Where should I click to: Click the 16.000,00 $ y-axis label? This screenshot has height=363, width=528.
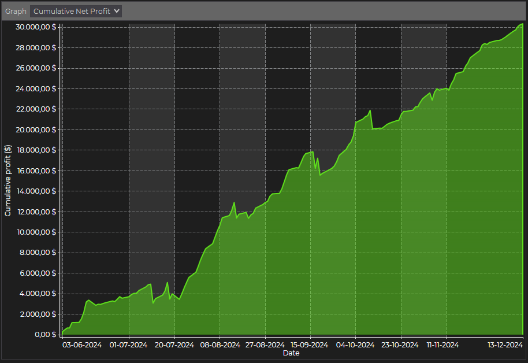tap(36, 171)
